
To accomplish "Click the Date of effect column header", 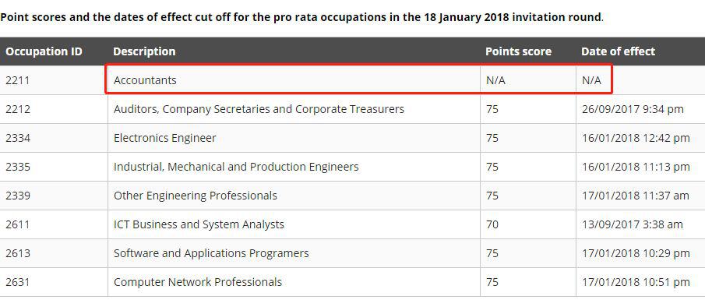I will (x=618, y=51).
